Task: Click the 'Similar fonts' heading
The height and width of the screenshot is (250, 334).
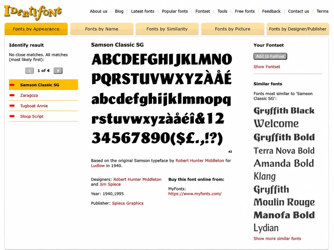Action: [268, 84]
